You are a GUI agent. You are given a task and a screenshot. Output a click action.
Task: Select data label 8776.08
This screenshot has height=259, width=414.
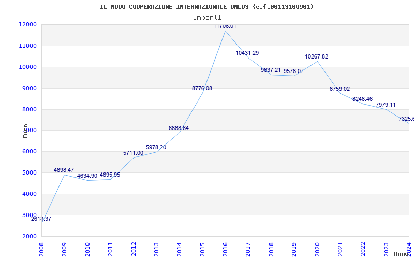point(202,88)
